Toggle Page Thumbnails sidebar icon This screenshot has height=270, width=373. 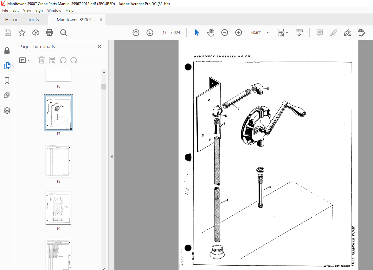point(7,65)
